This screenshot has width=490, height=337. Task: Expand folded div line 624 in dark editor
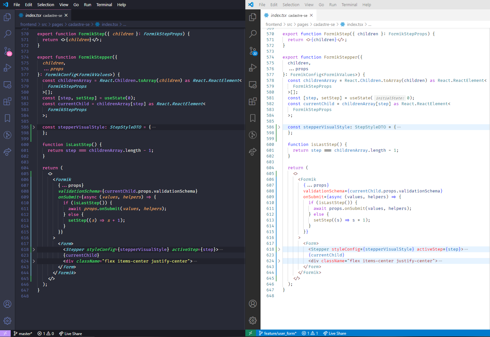point(34,261)
